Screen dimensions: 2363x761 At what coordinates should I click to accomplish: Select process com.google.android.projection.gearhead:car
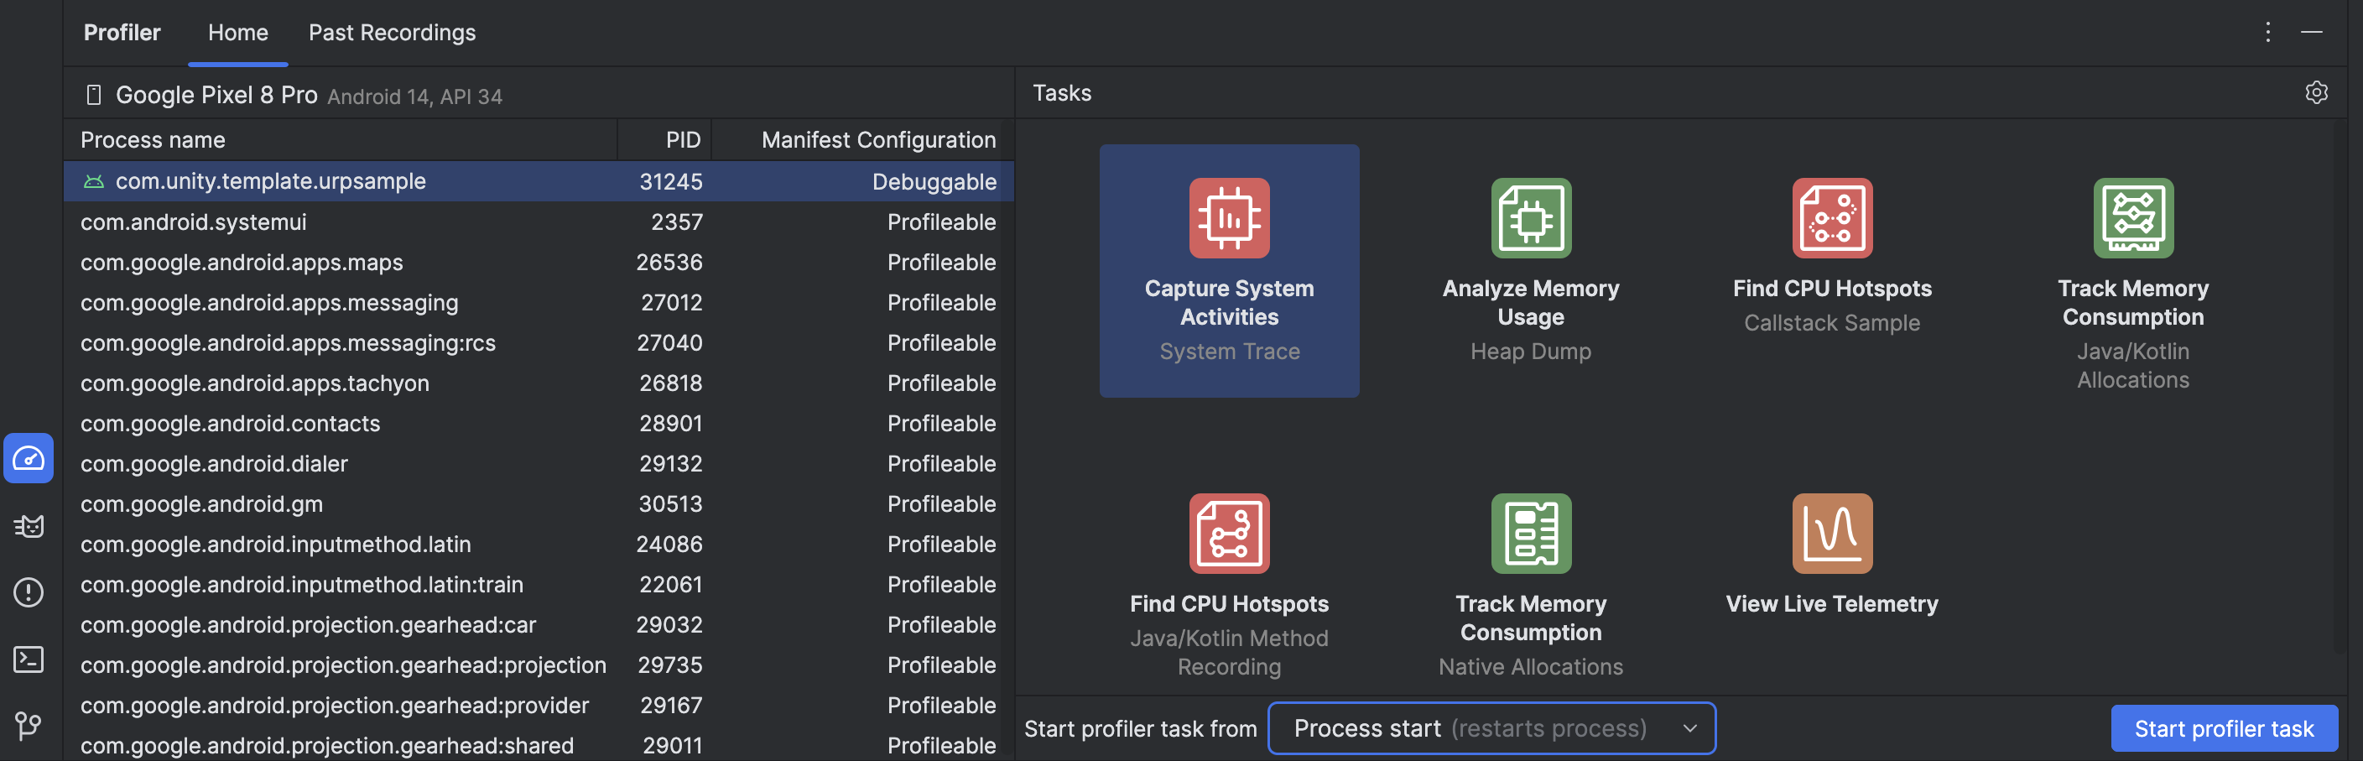click(x=539, y=625)
